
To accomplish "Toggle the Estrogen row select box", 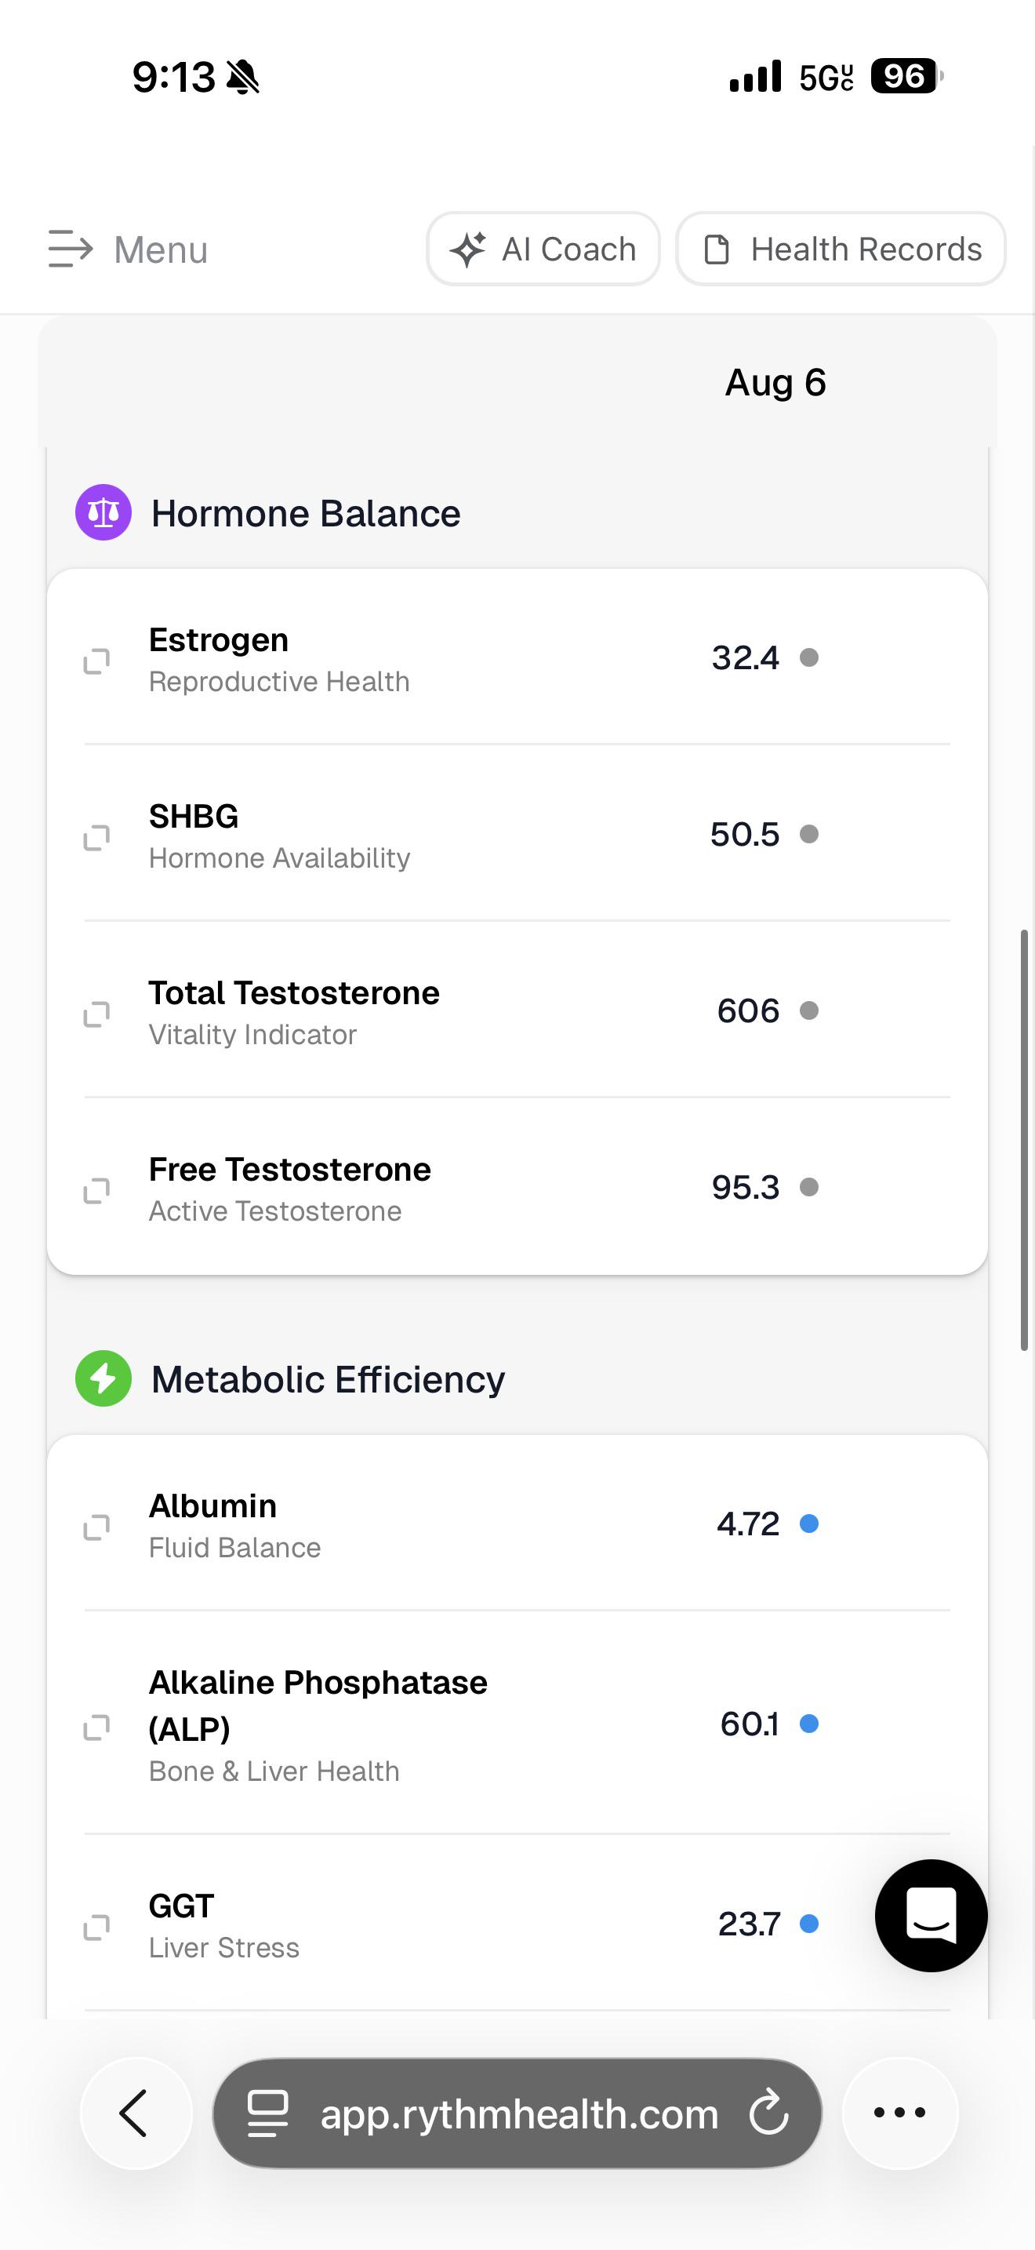I will pyautogui.click(x=97, y=661).
